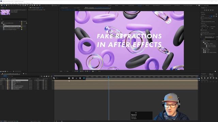Select the Puppet Pin tool
The width and height of the screenshot is (218, 122).
point(40,5)
